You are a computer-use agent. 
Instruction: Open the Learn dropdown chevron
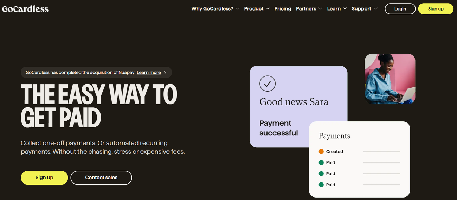tap(345, 9)
